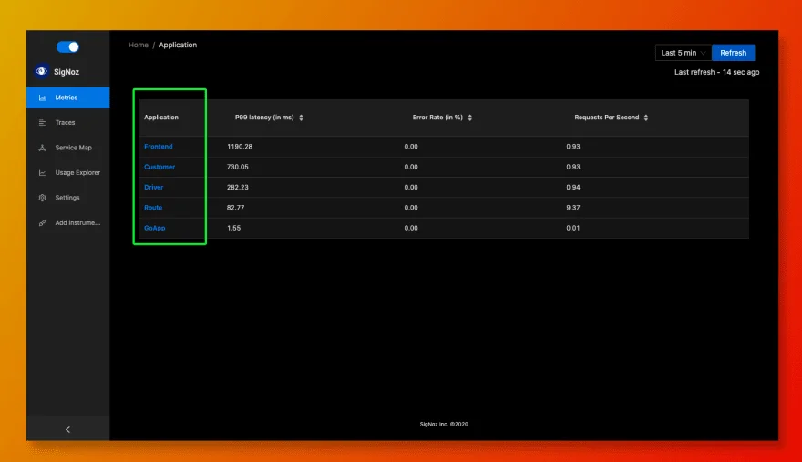Select the 9.37 requests per second value
The height and width of the screenshot is (462, 802).
[573, 208]
